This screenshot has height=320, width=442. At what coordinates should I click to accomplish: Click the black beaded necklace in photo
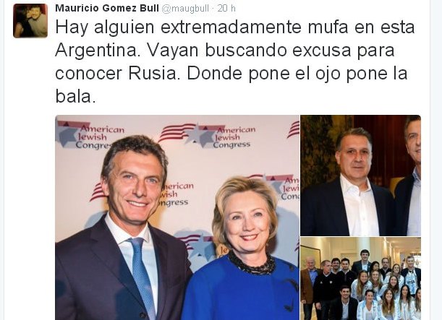pos(252,264)
